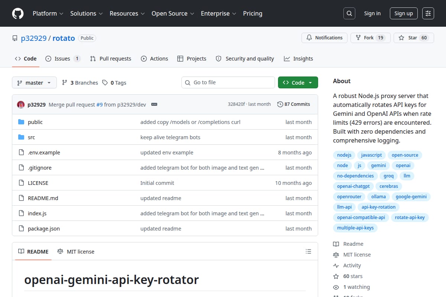Screen dimensions: 446x297
Task: Open the api-key-rotation topic tag
Action: (378, 207)
